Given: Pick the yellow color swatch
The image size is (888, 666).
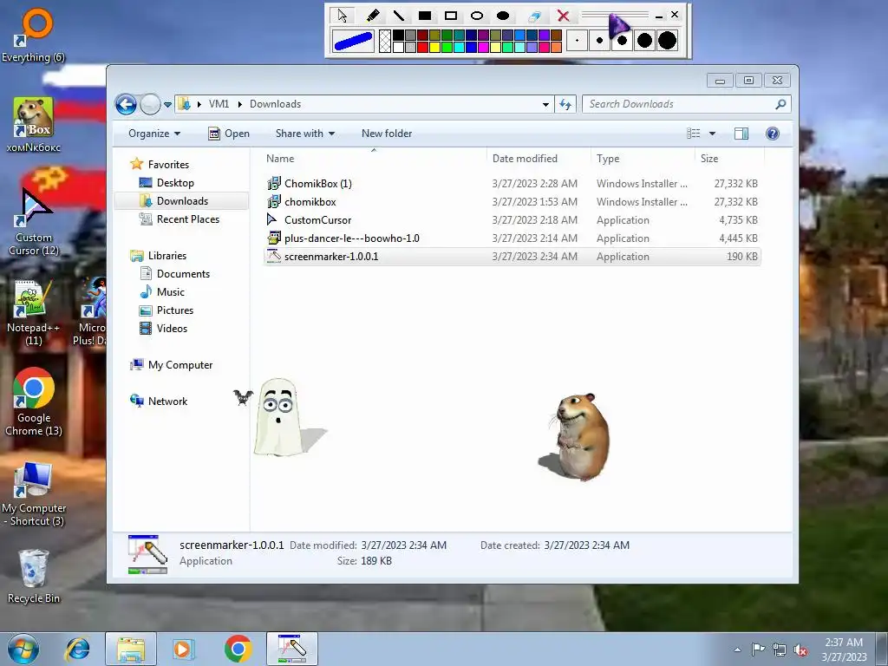Looking at the screenshot, I should point(435,47).
